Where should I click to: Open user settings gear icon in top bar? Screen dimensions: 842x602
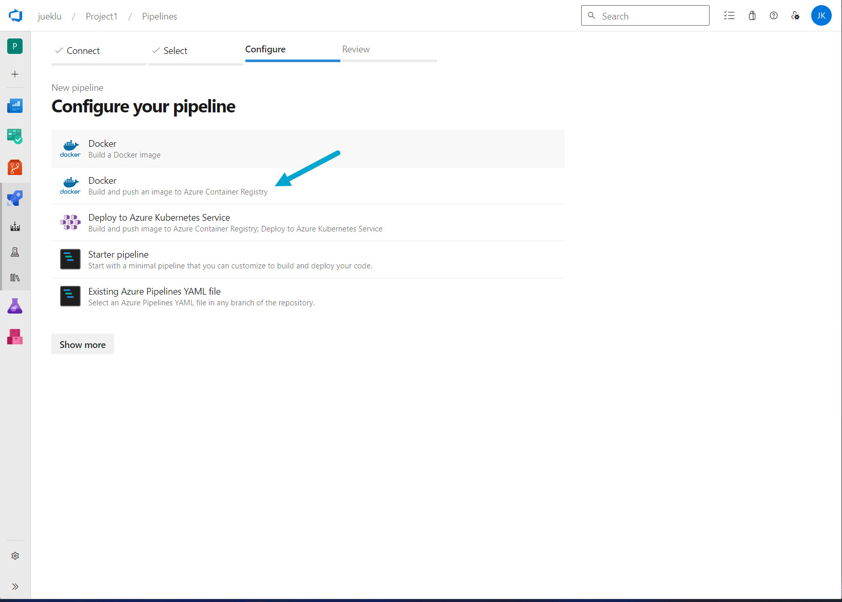point(795,15)
